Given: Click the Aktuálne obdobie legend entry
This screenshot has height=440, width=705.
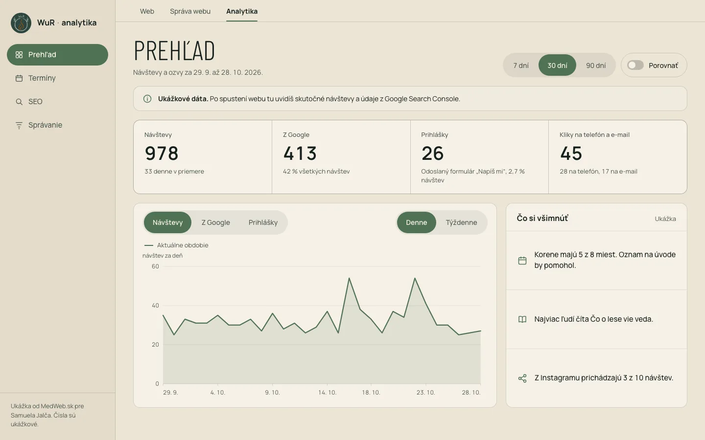Looking at the screenshot, I should coord(176,245).
